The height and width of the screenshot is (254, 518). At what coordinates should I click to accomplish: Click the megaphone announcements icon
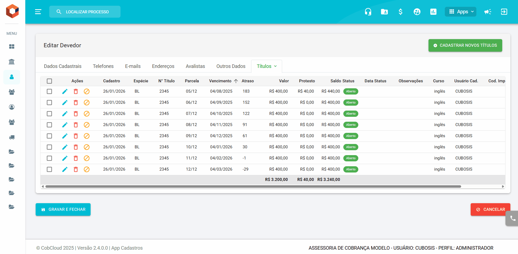(488, 12)
